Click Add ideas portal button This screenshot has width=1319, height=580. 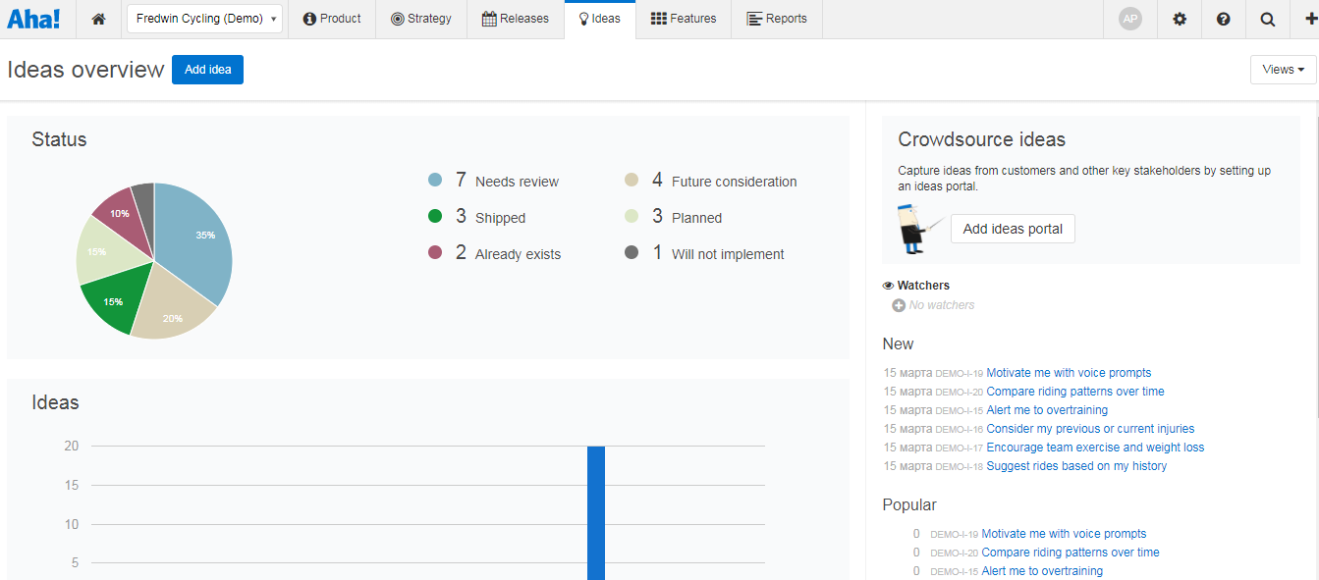click(x=1013, y=229)
